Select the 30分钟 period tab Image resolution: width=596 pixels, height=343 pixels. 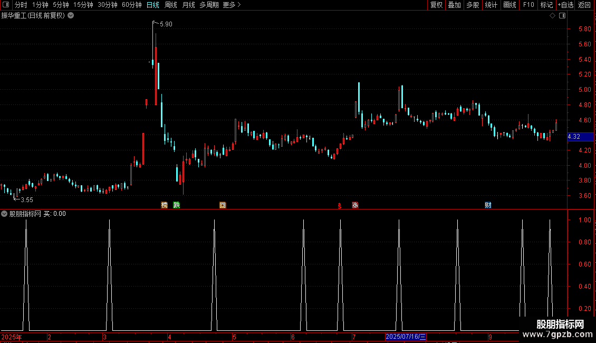(108, 5)
